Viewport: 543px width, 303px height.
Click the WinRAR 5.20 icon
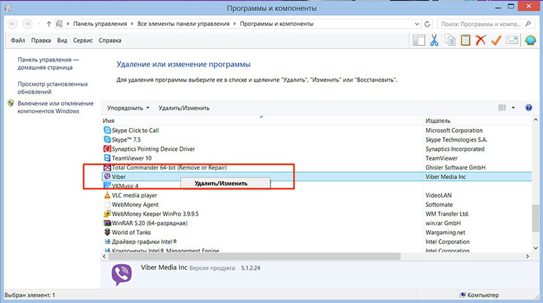point(107,223)
